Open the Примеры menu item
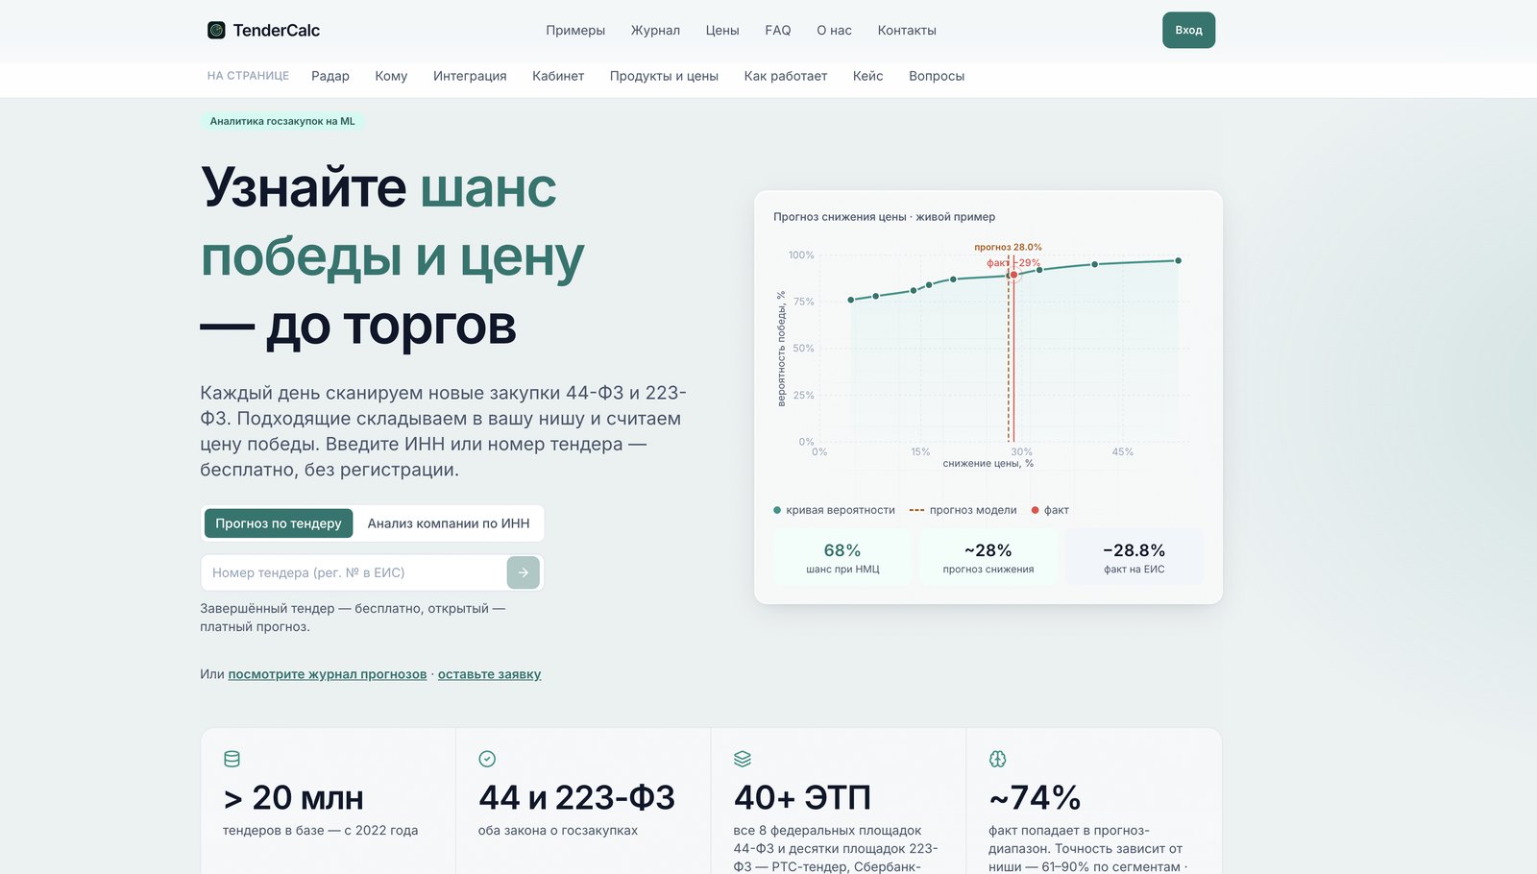 tap(575, 30)
